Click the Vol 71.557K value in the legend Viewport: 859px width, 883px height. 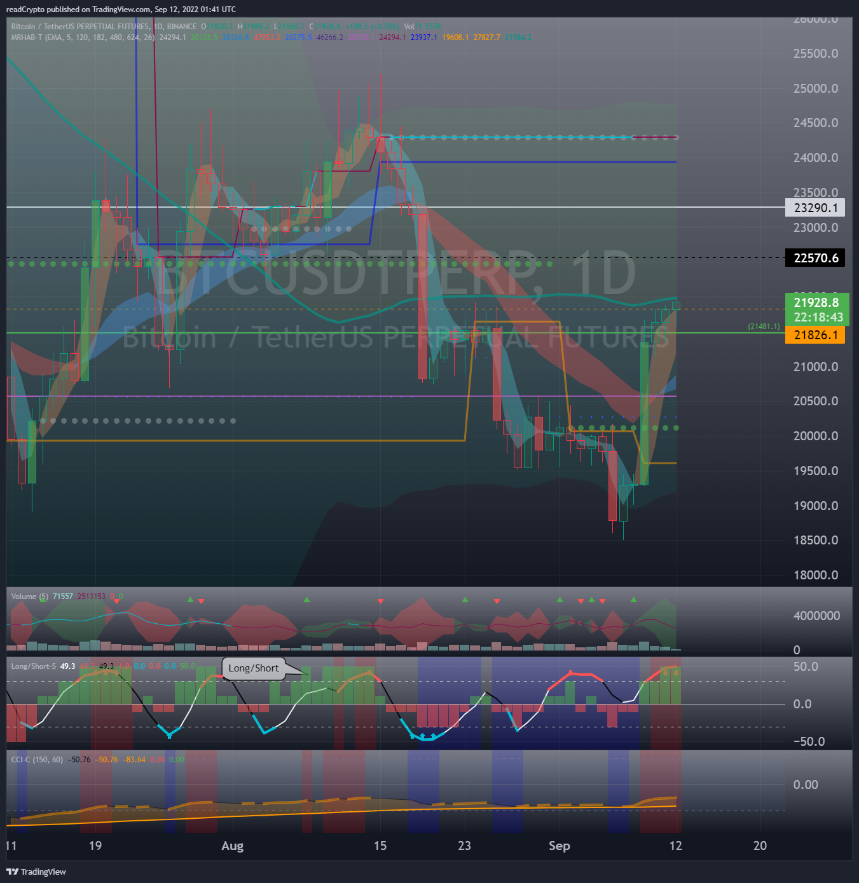click(x=423, y=27)
